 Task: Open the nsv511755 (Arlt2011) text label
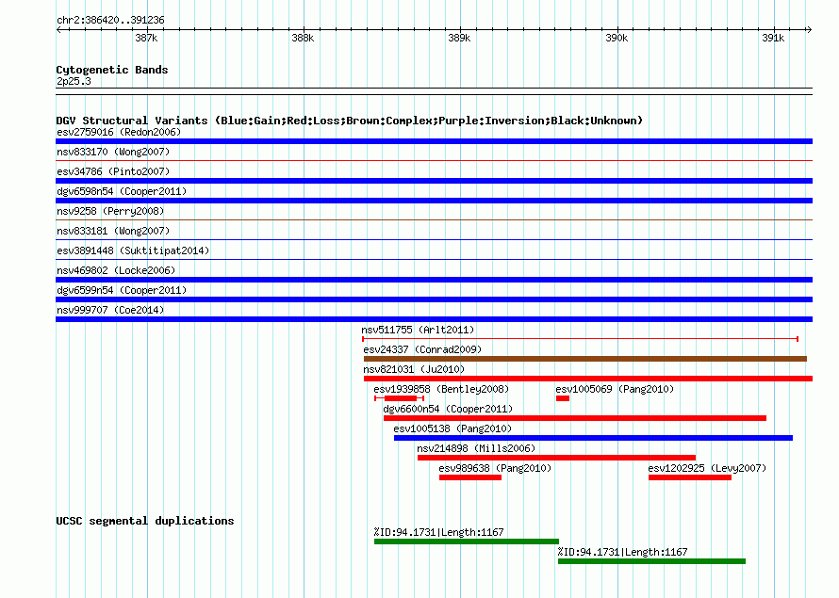click(x=418, y=330)
